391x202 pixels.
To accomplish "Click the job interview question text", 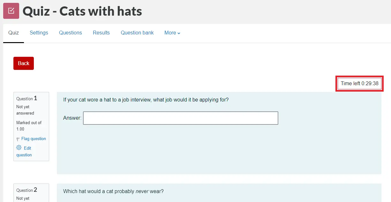I will coord(146,100).
